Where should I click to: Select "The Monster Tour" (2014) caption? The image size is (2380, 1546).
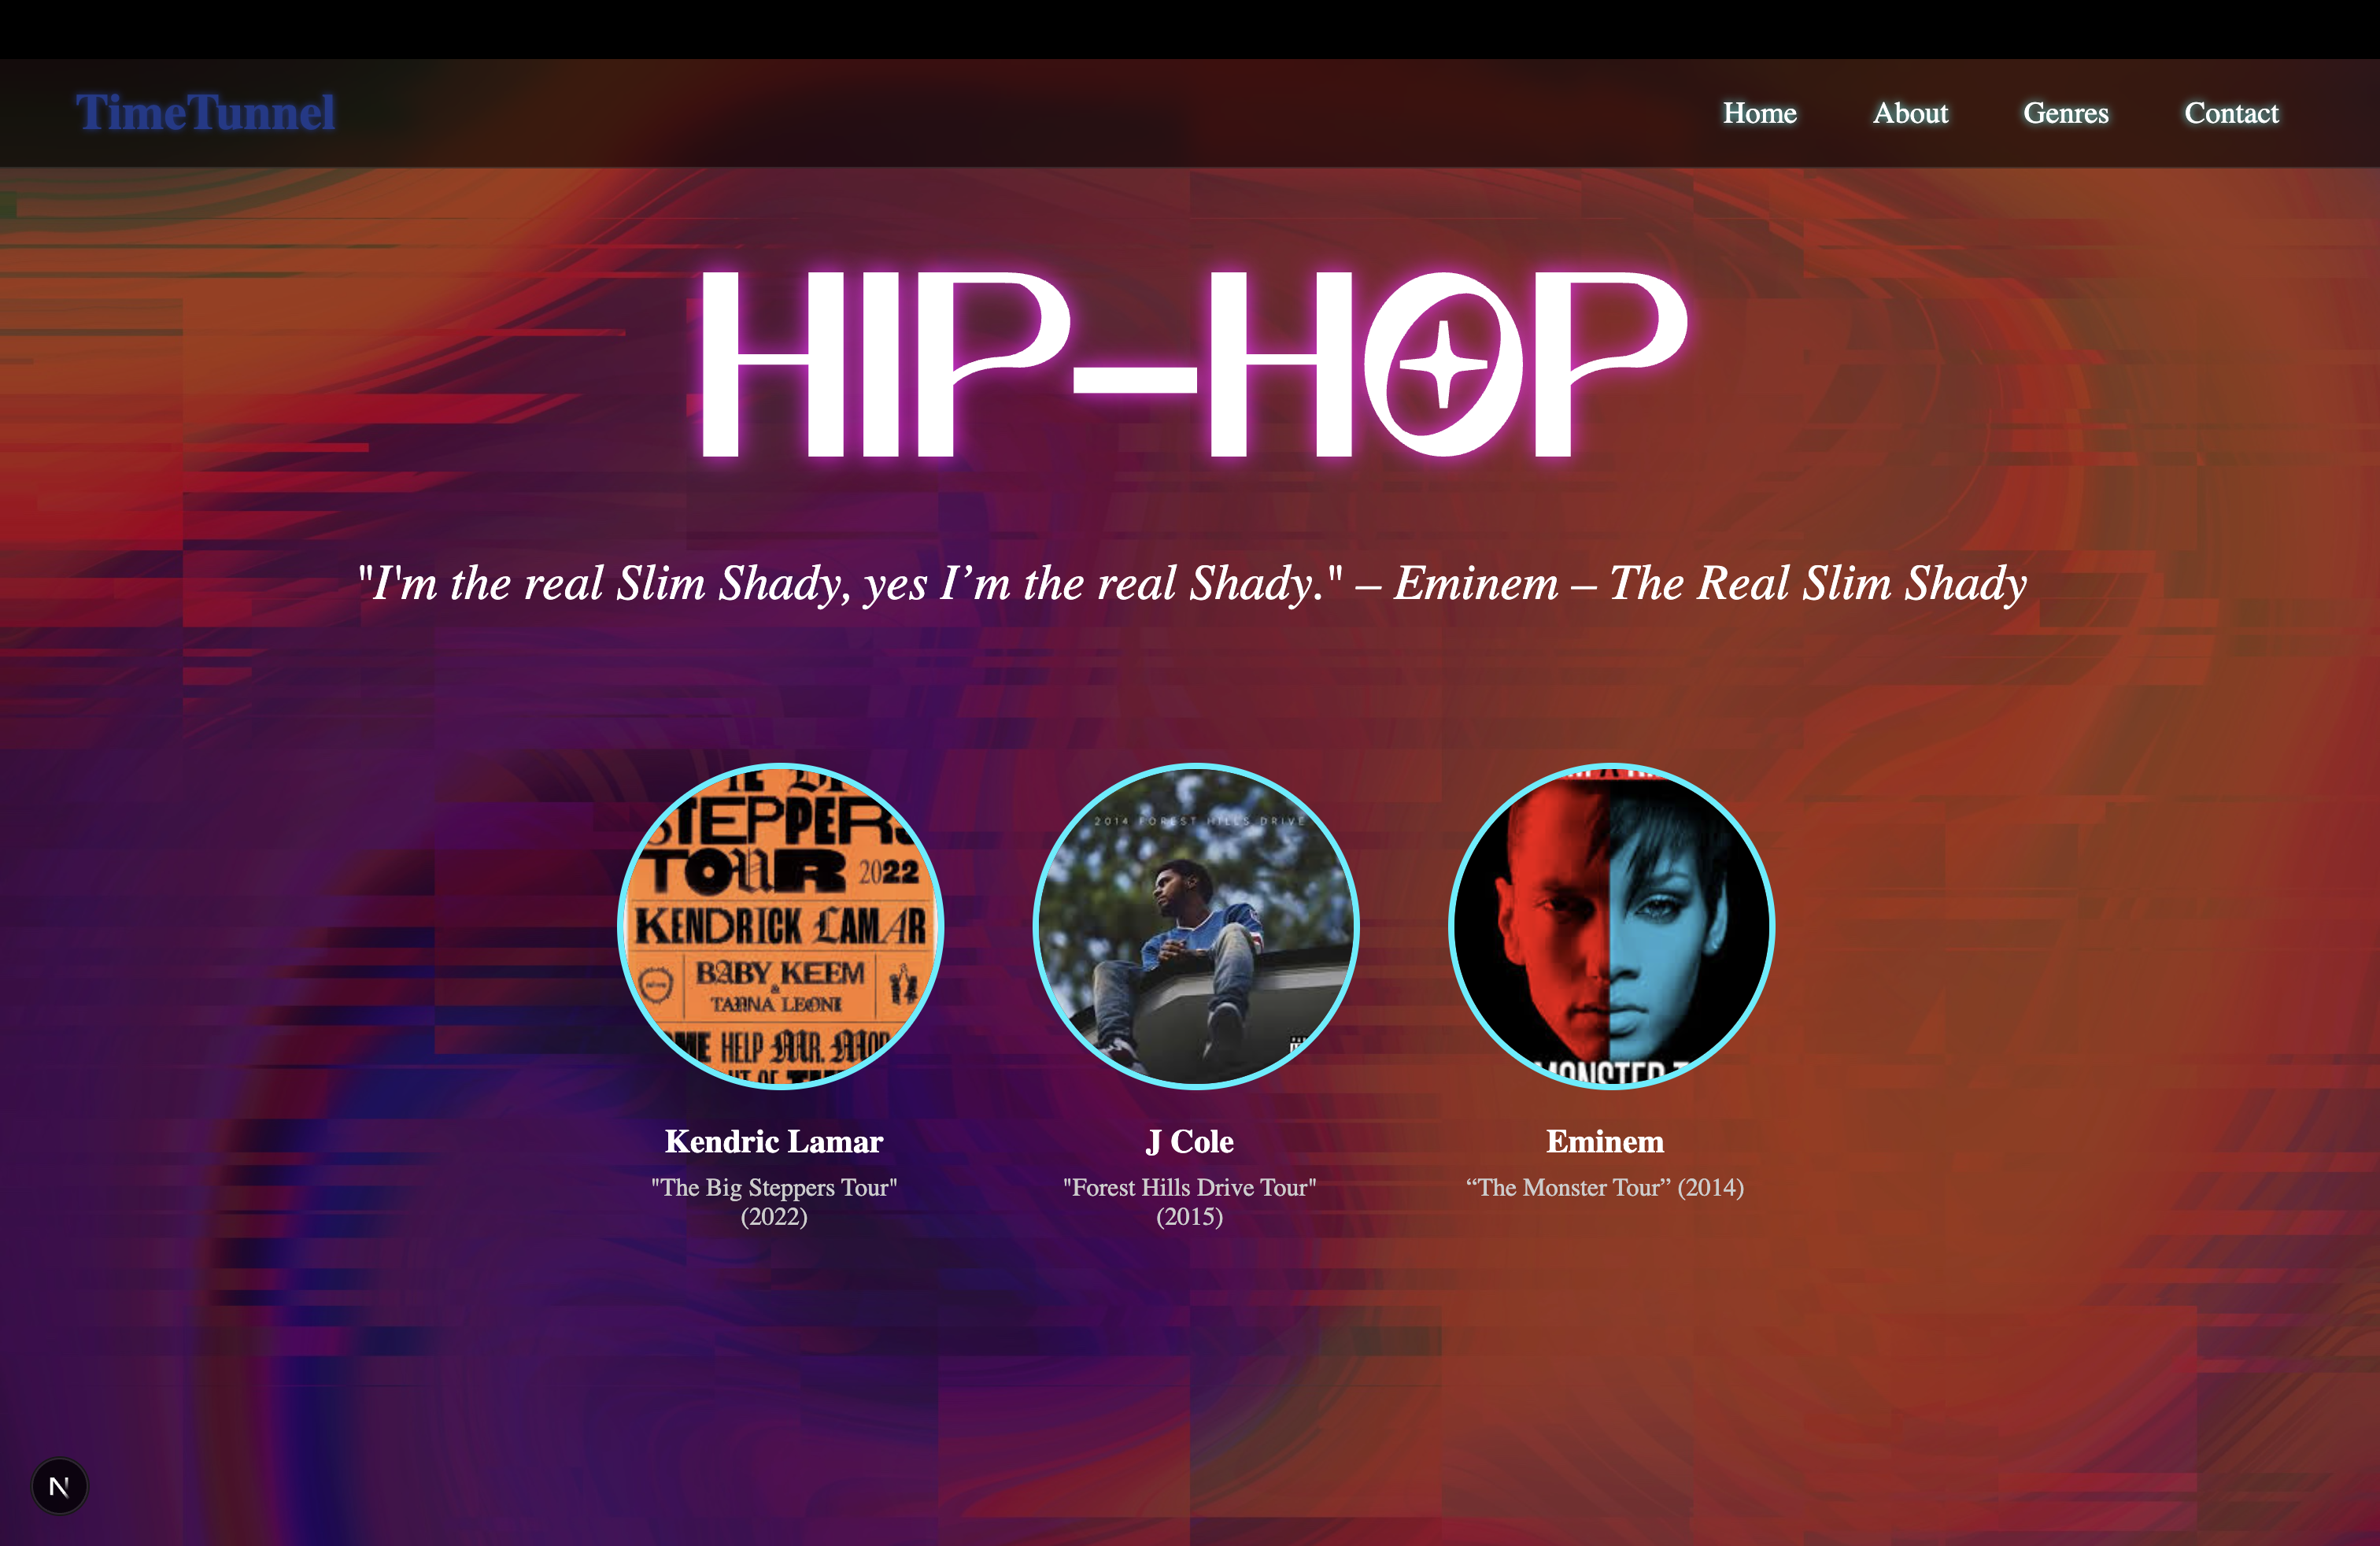pyautogui.click(x=1605, y=1187)
